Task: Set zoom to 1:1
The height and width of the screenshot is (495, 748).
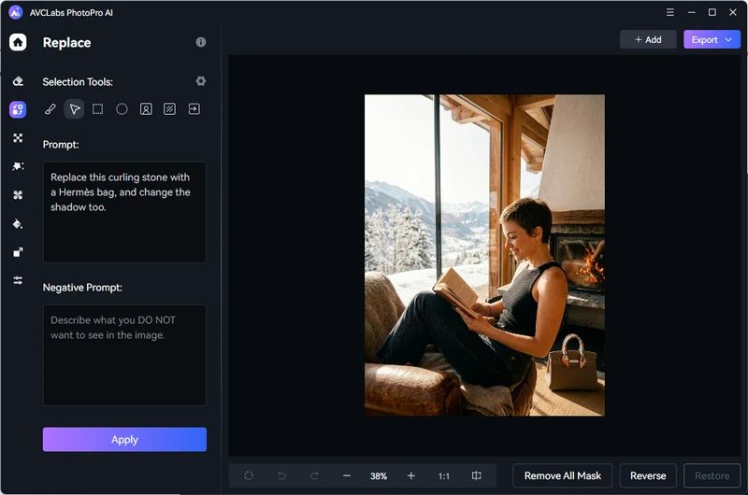Action: pos(443,476)
